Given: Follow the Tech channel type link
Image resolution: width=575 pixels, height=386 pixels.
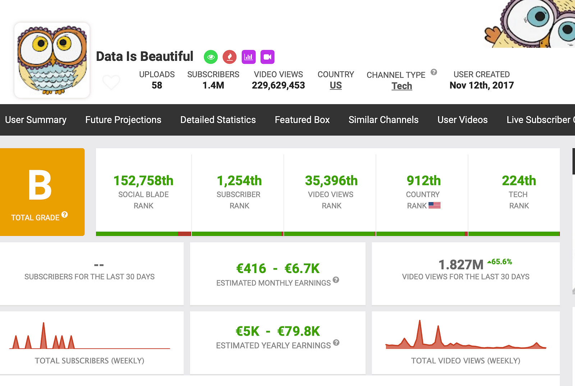Looking at the screenshot, I should (x=402, y=86).
